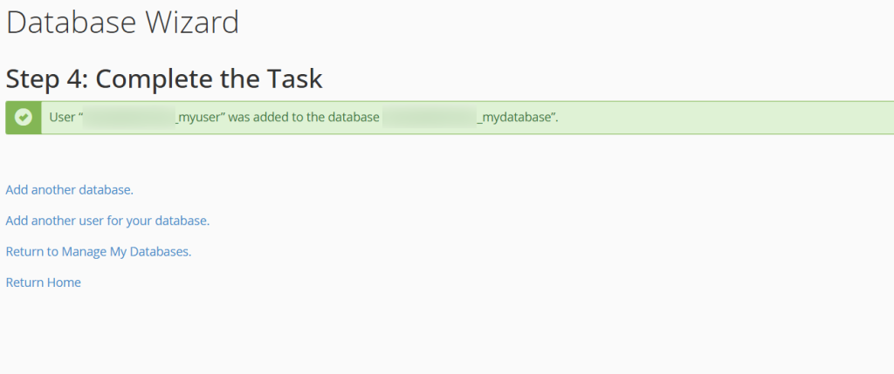The image size is (894, 374).
Task: Click 'Step 4:' in the step heading
Action: pyautogui.click(x=45, y=79)
